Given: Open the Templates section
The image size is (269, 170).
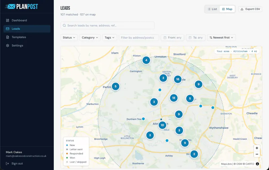Looking at the screenshot, I should 27,37.
